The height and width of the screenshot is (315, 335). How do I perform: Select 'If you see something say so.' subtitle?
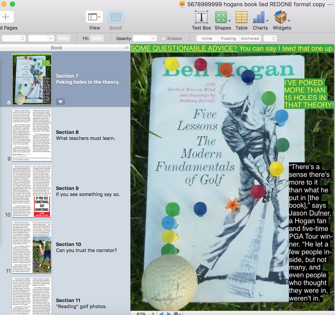[x=88, y=195]
